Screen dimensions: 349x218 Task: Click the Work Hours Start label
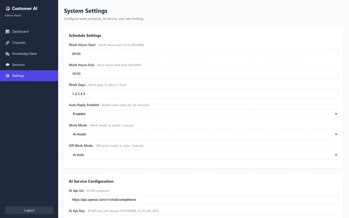[x=82, y=45]
